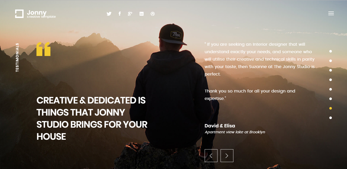This screenshot has width=347, height=169.
Task: Open the Facebook social icon
Action: 120,14
